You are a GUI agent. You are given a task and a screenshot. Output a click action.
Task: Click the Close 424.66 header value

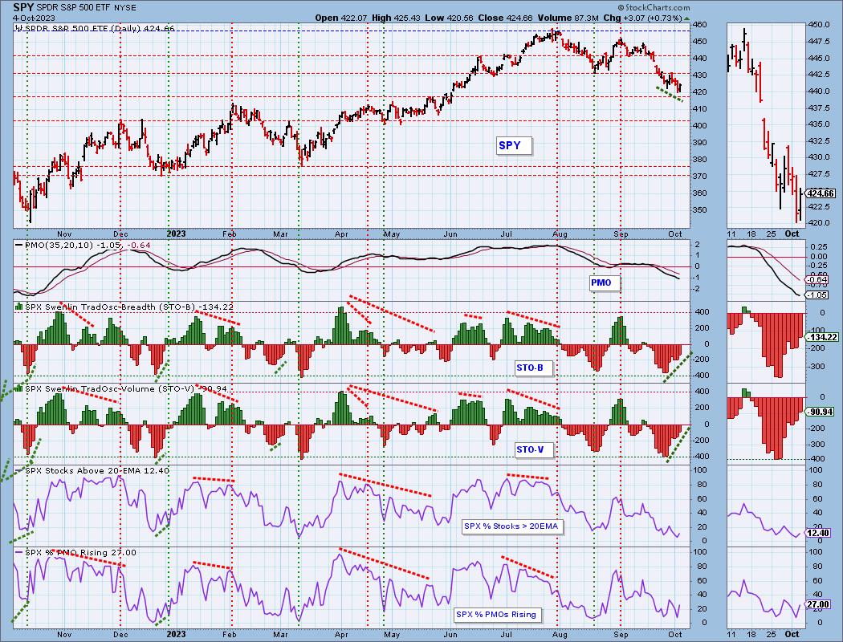tap(505, 18)
